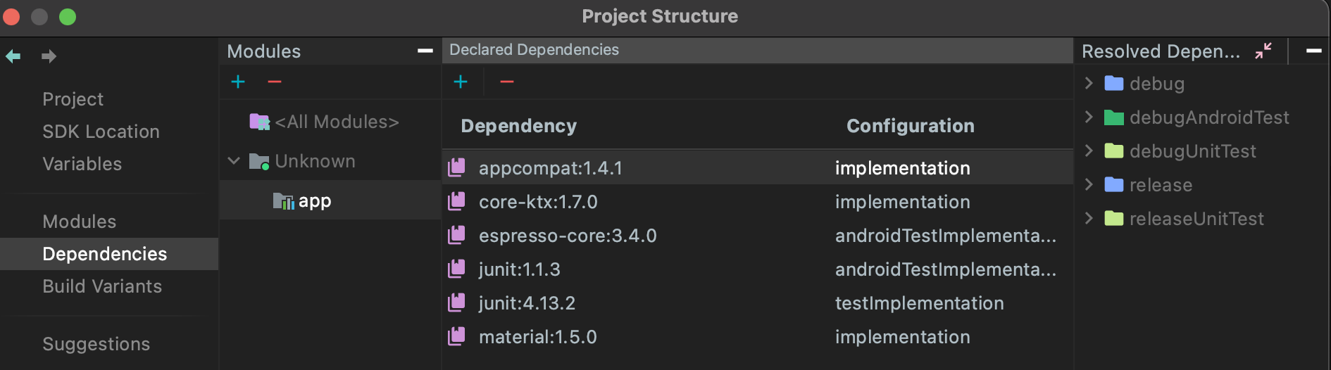
Task: Open the SDK Location section
Action: [x=101, y=132]
